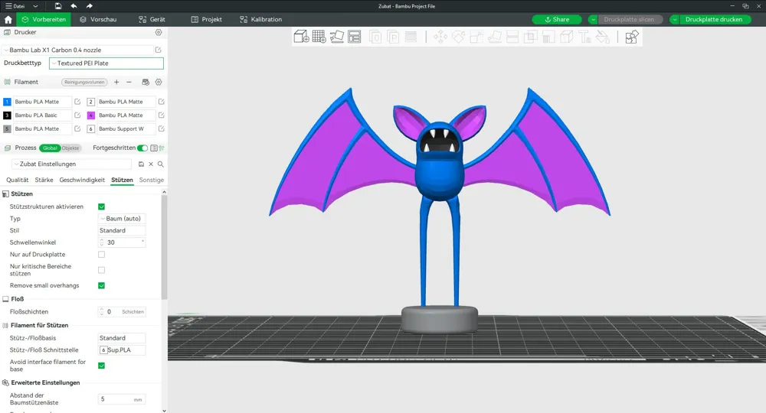Click the AMS filament sync icon
Viewport: 766px width, 413px height.
pos(145,82)
